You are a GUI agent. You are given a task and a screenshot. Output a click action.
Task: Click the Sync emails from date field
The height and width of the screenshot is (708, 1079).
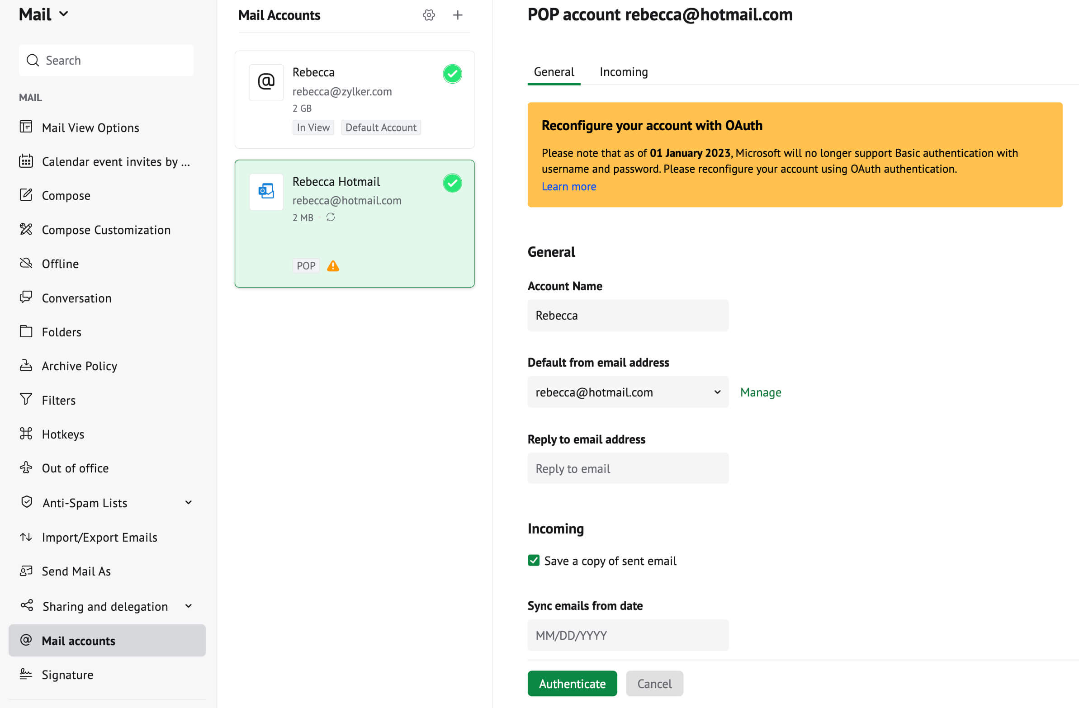pyautogui.click(x=628, y=634)
